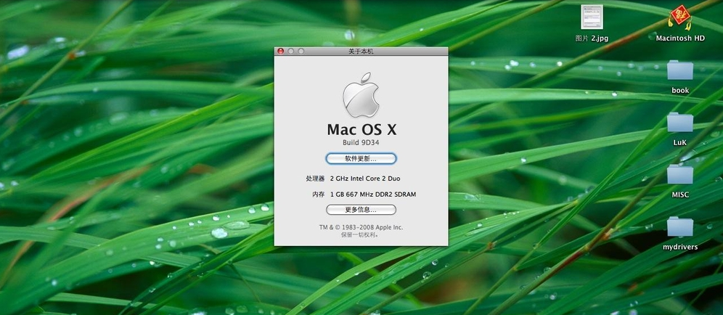The height and width of the screenshot is (315, 723).
Task: Click the Apple Inc. copyright notice
Action: coord(361,227)
